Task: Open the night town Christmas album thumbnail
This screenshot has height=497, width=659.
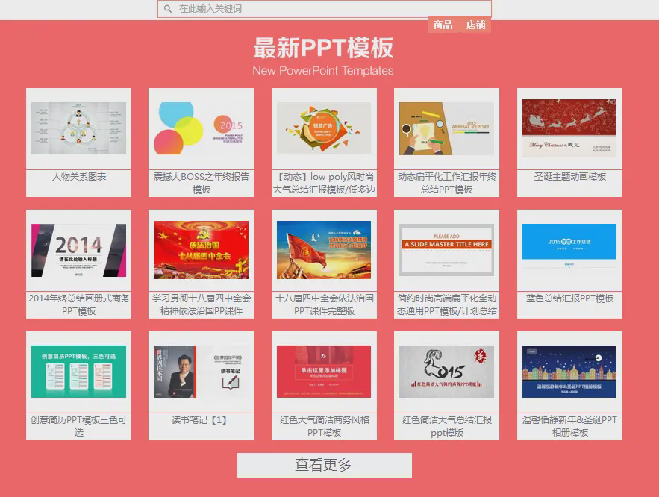Action: point(569,372)
